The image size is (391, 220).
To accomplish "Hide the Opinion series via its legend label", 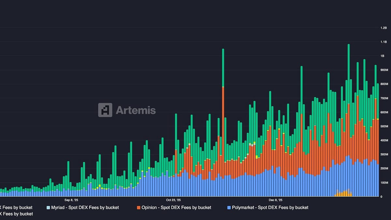I will tap(178, 207).
